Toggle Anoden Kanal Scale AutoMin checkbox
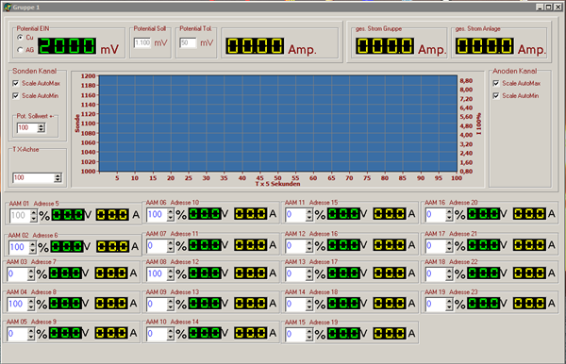This screenshot has width=566, height=364. [x=496, y=96]
